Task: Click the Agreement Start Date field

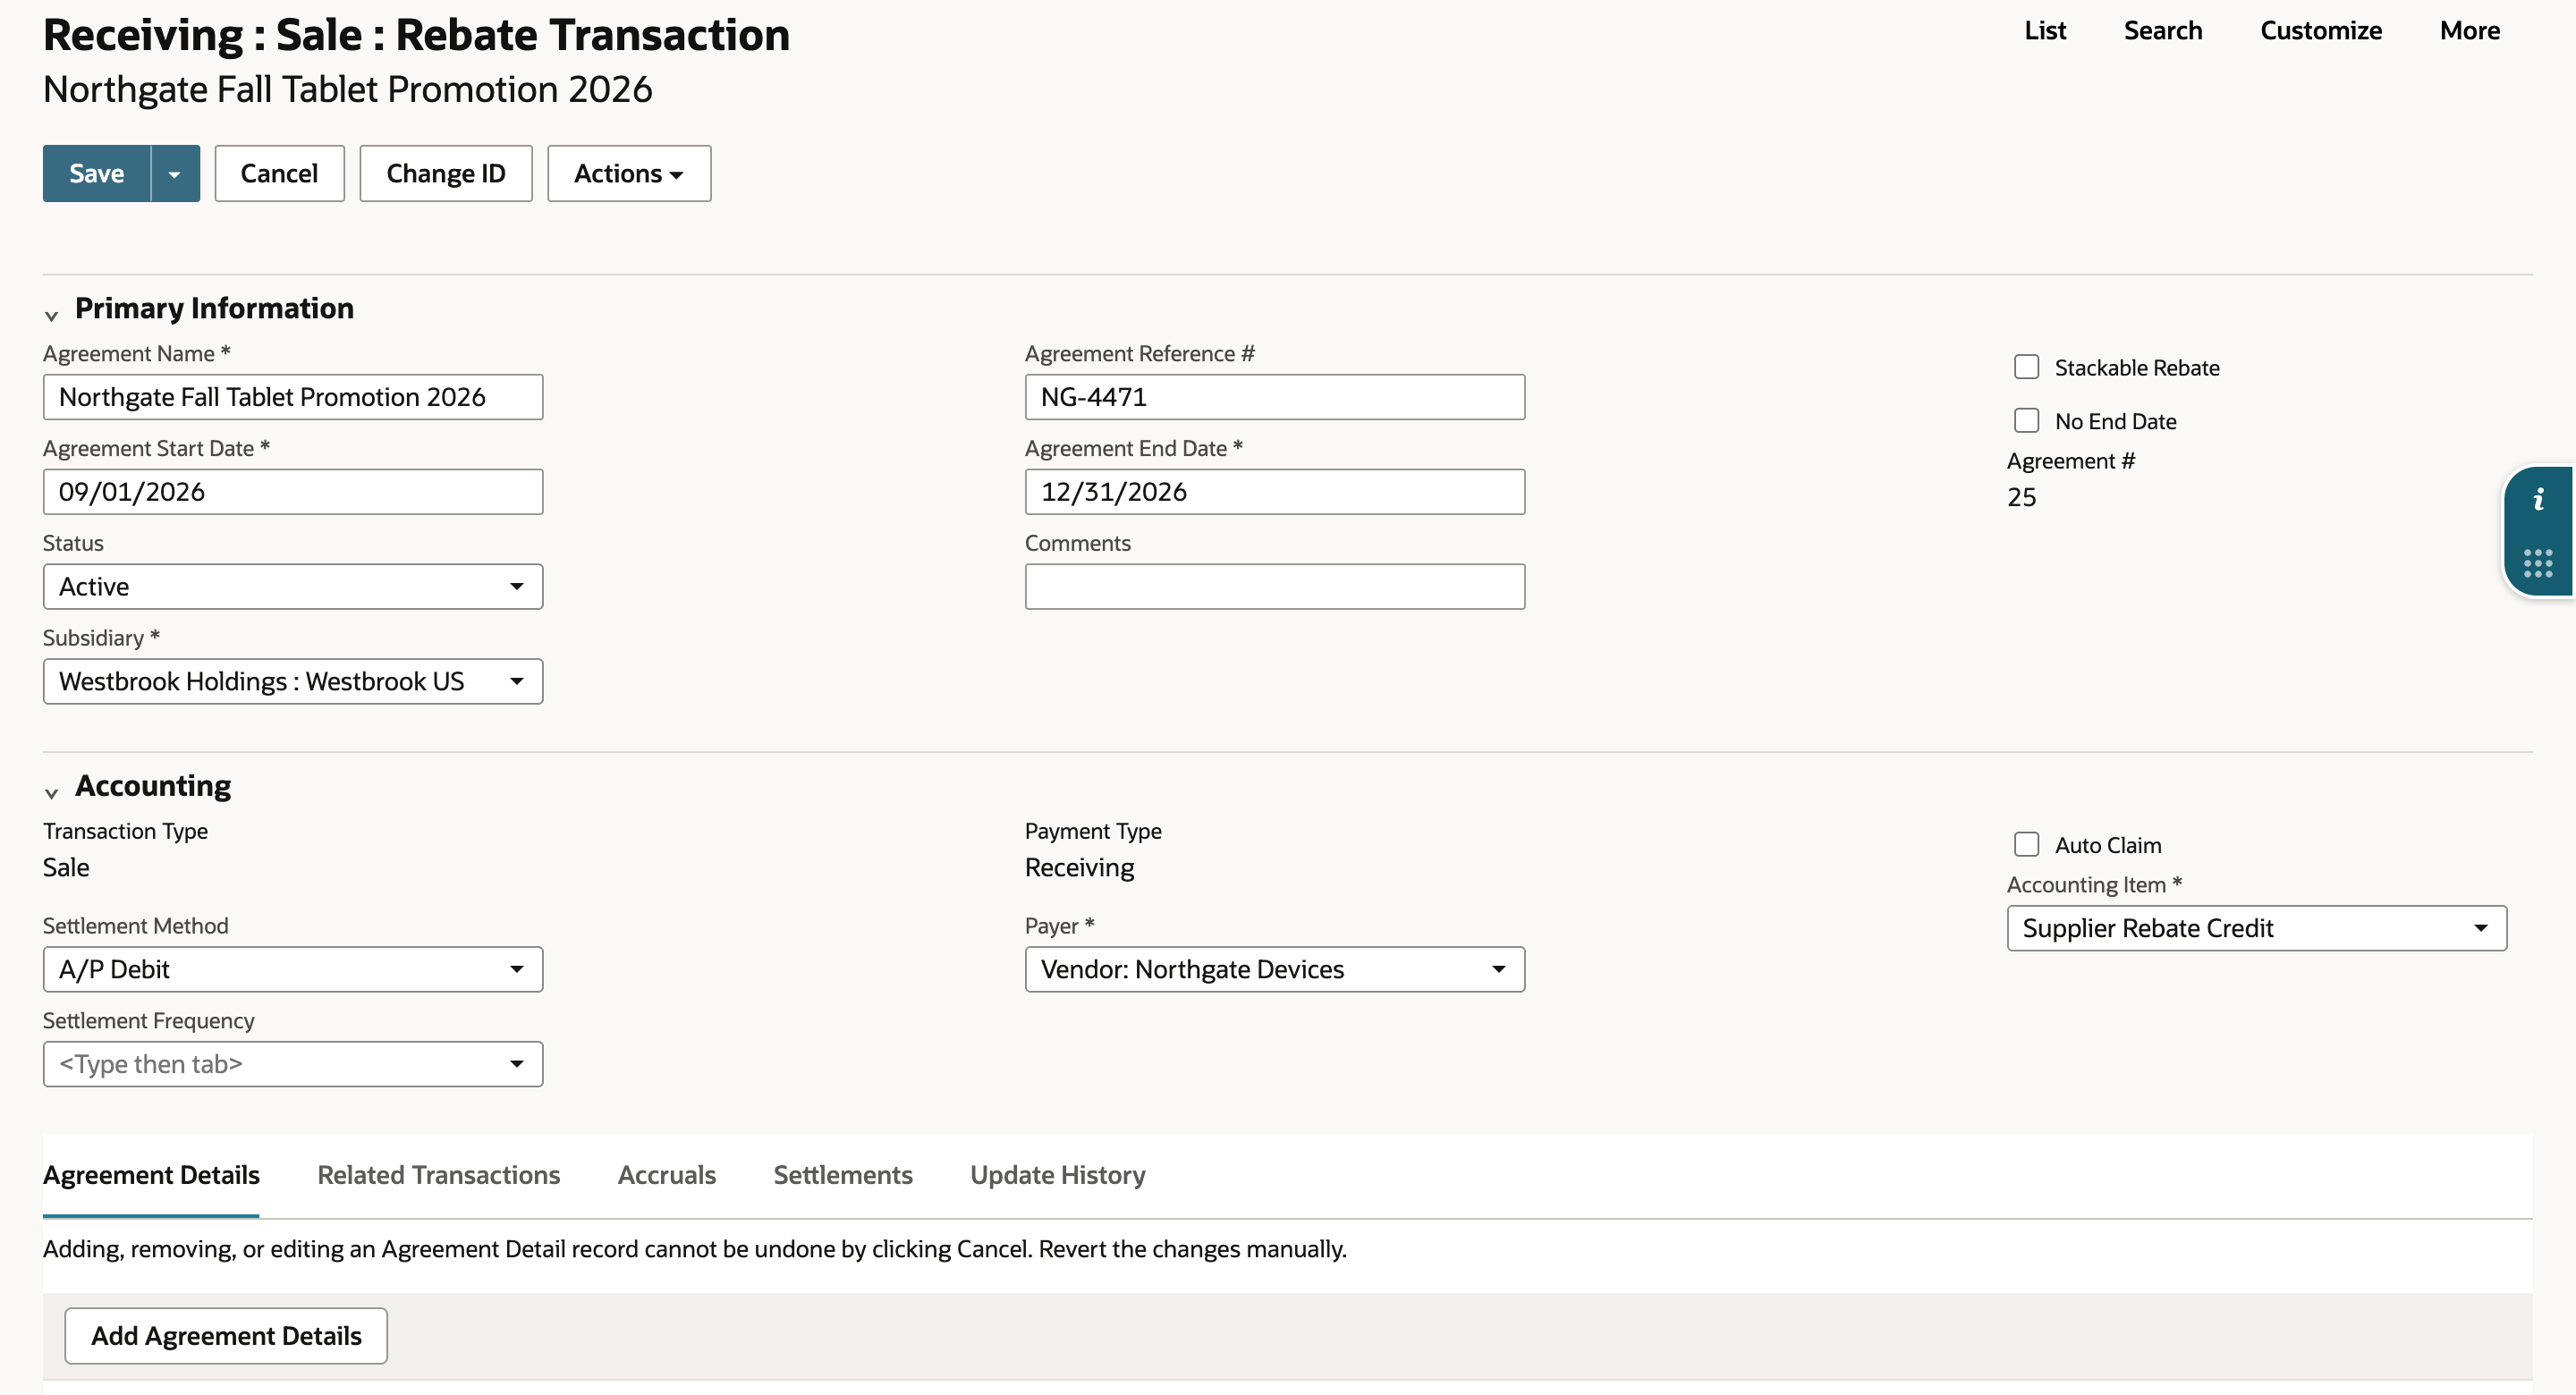Action: (x=293, y=493)
